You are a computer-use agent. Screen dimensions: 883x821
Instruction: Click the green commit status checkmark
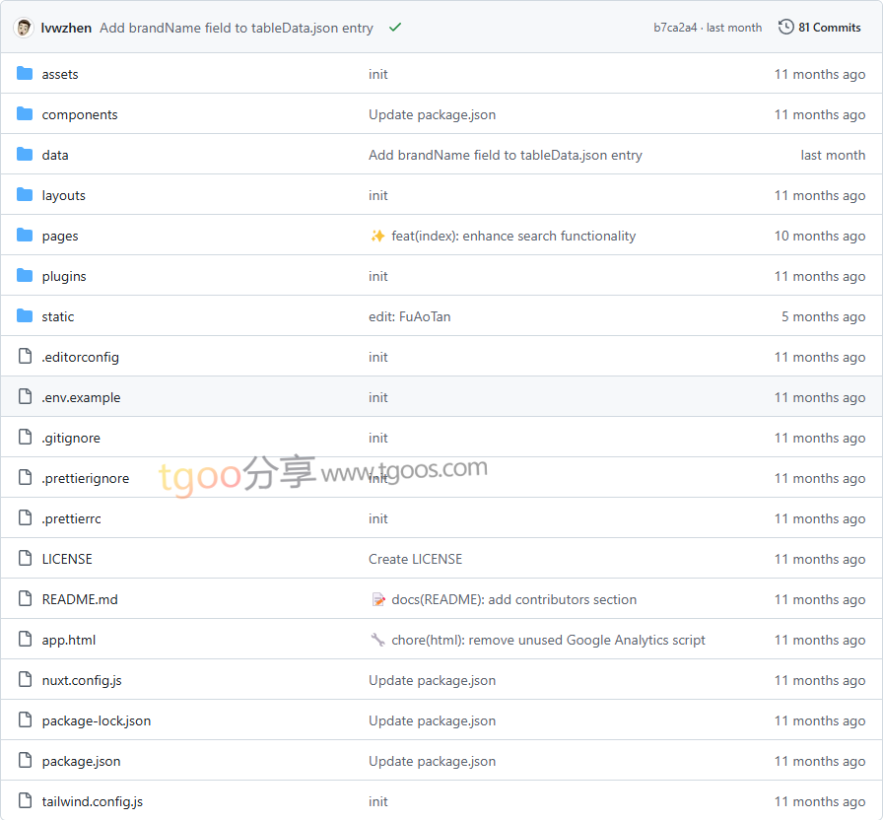click(395, 28)
